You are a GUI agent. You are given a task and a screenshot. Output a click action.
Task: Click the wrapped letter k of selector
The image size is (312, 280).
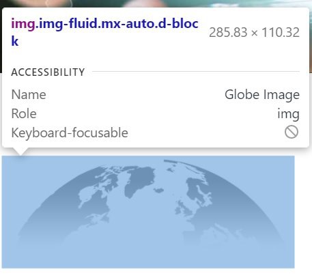15,42
